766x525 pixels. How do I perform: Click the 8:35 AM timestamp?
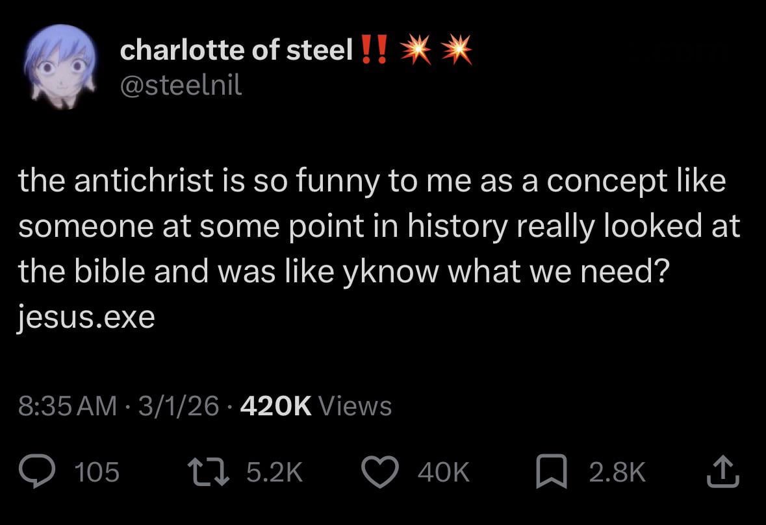(x=68, y=406)
